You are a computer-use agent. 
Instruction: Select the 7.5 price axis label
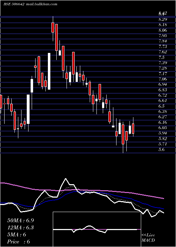pyautogui.click(x=162, y=57)
